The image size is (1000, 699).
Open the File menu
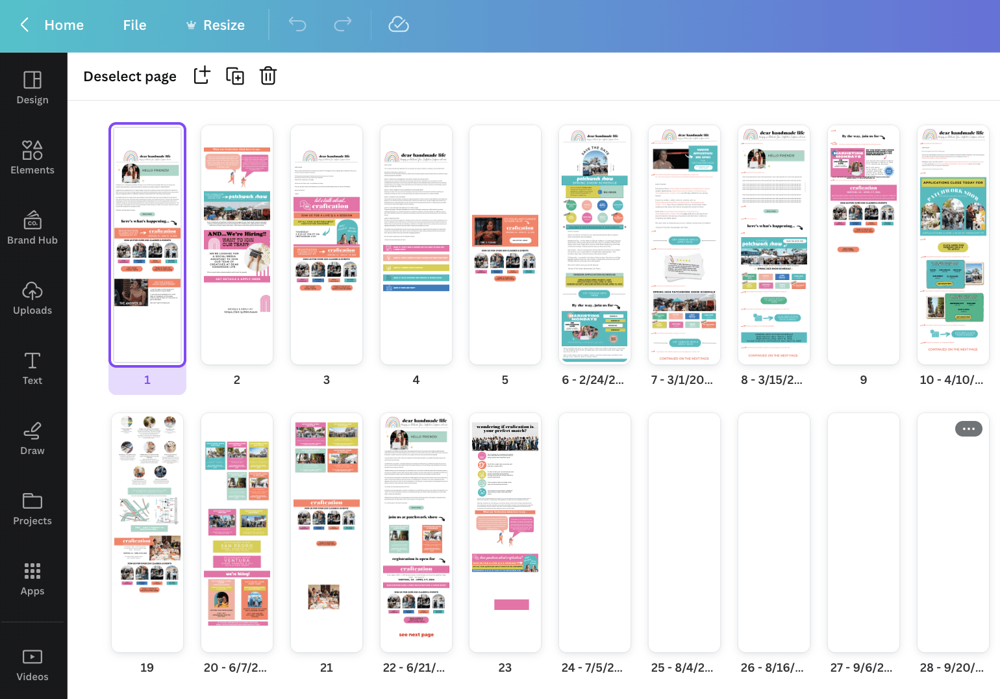click(134, 25)
